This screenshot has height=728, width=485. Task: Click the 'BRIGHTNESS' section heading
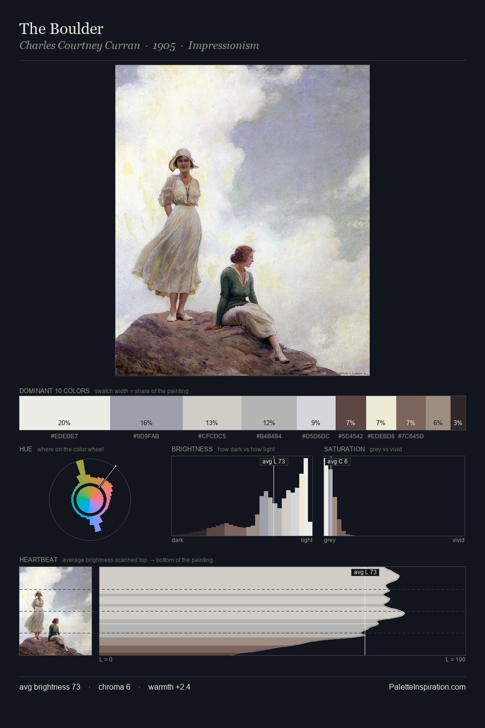click(x=192, y=449)
